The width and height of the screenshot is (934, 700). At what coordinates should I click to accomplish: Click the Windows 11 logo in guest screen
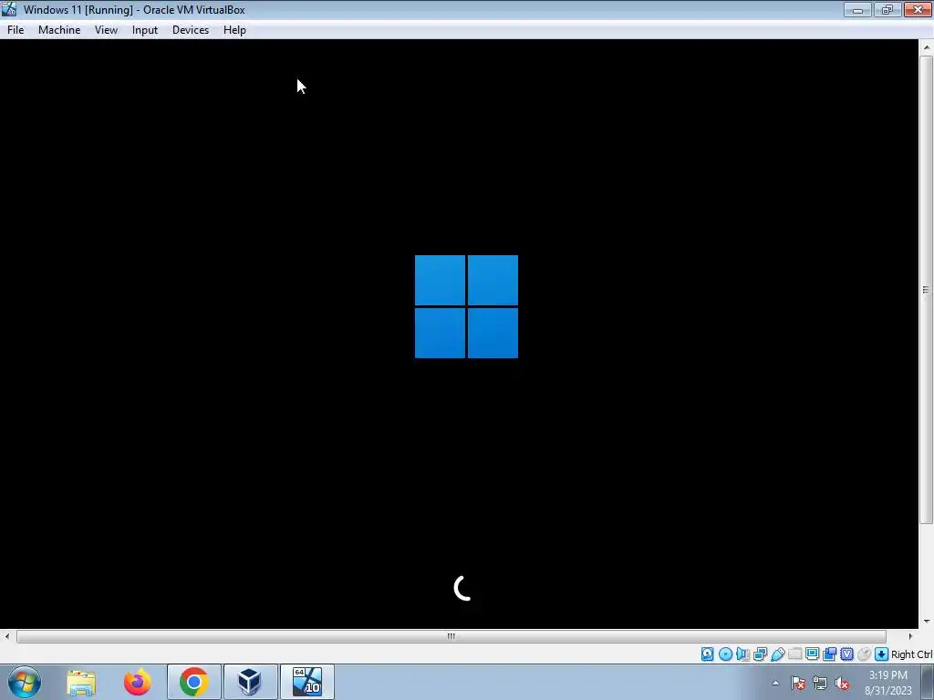point(466,306)
